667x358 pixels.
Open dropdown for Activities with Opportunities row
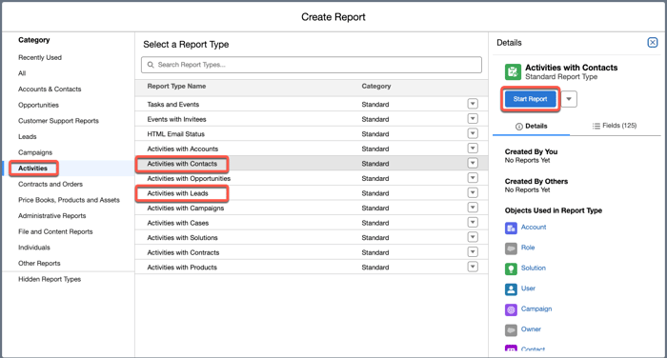click(x=473, y=178)
